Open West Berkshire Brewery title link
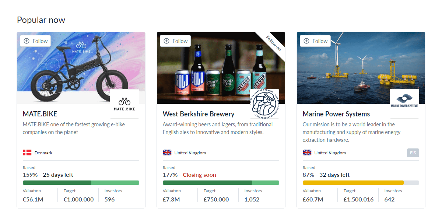This screenshot has height=214, width=435. 199,114
